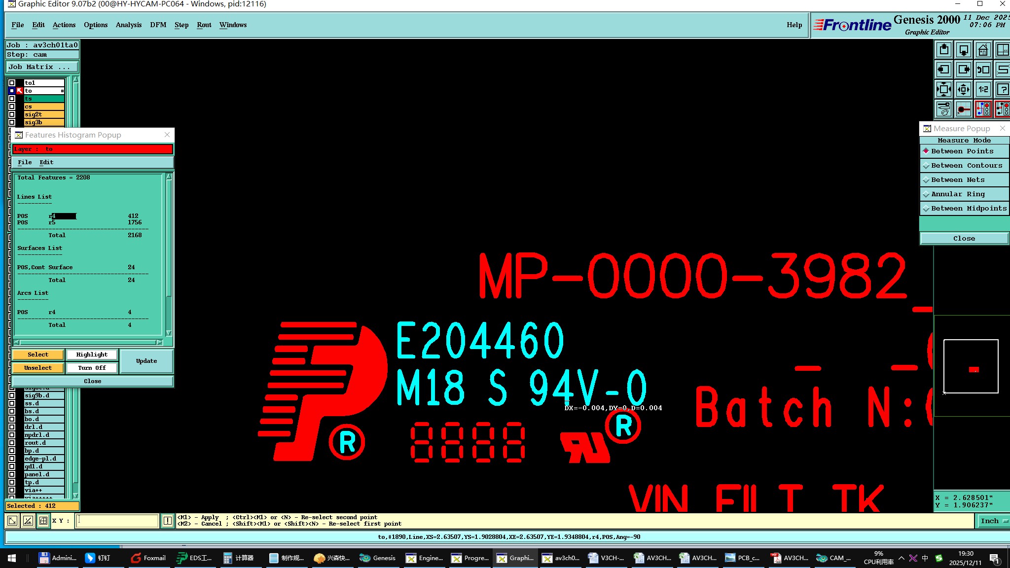Toggle display checkbox for layer sig2t
This screenshot has height=568, width=1010.
click(x=12, y=114)
